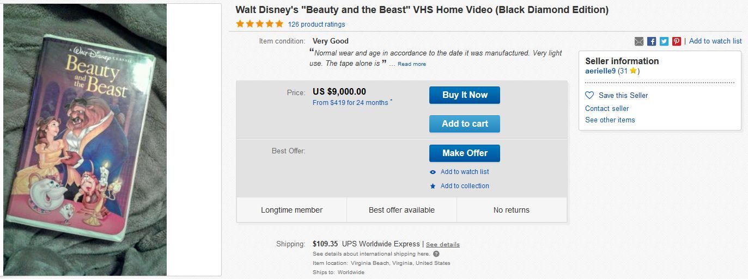Pin this listing on Pinterest

pos(677,41)
